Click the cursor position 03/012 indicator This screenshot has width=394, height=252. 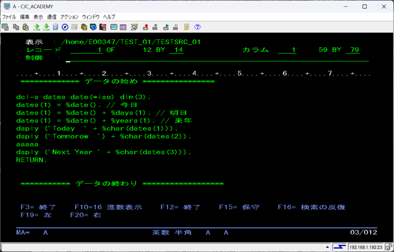(364, 233)
